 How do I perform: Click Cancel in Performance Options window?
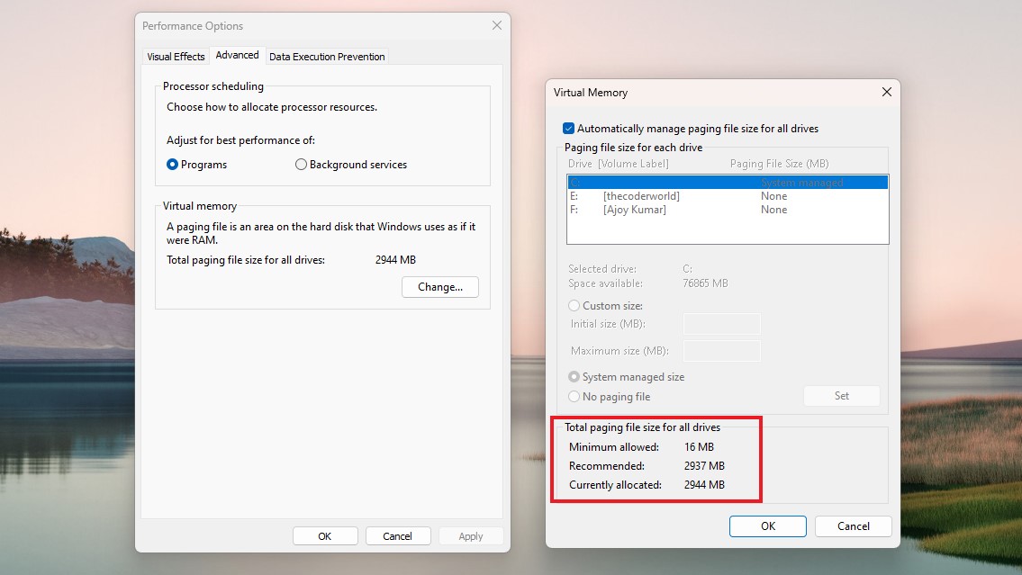398,536
